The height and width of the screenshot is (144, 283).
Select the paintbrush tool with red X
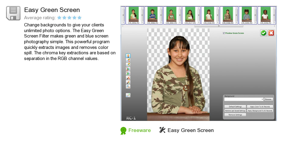(128, 78)
